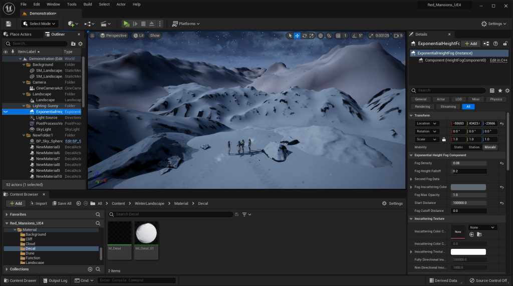The height and width of the screenshot is (286, 513).
Task: Open the Platforms dropdown
Action: click(x=186, y=24)
